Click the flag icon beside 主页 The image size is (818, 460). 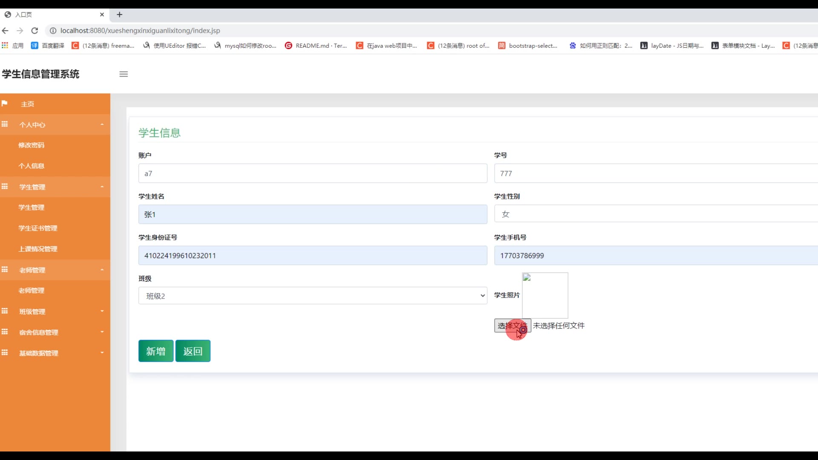pyautogui.click(x=5, y=103)
